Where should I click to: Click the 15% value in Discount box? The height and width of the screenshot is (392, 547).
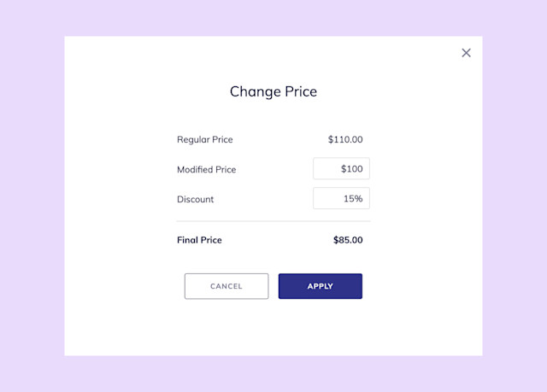click(x=353, y=199)
